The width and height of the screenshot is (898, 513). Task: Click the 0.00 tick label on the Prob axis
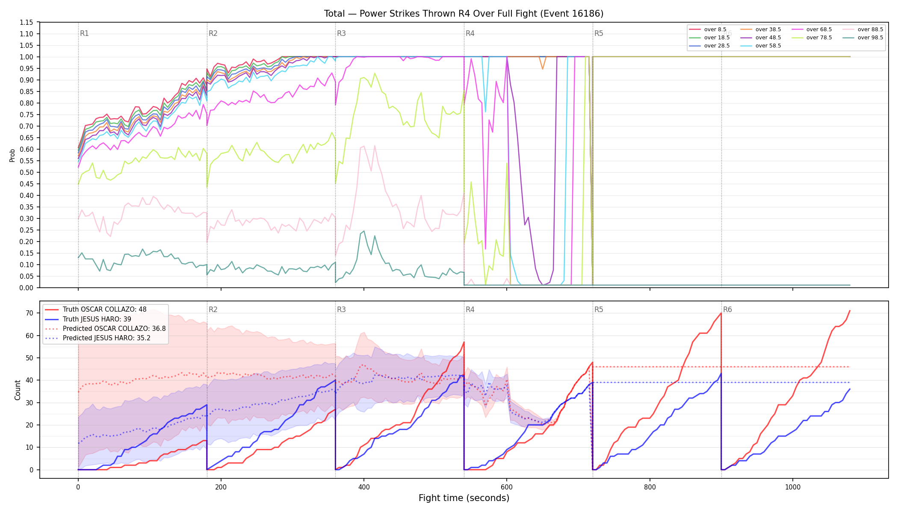point(27,288)
